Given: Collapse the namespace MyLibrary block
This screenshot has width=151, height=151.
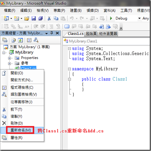Looking at the screenshot, I should [x=70, y=69].
